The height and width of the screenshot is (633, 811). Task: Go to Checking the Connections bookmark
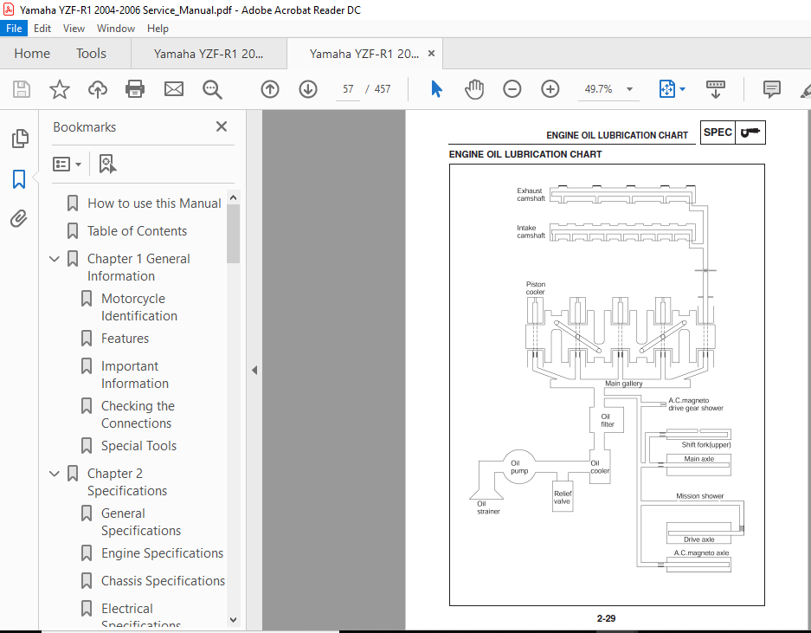click(138, 415)
